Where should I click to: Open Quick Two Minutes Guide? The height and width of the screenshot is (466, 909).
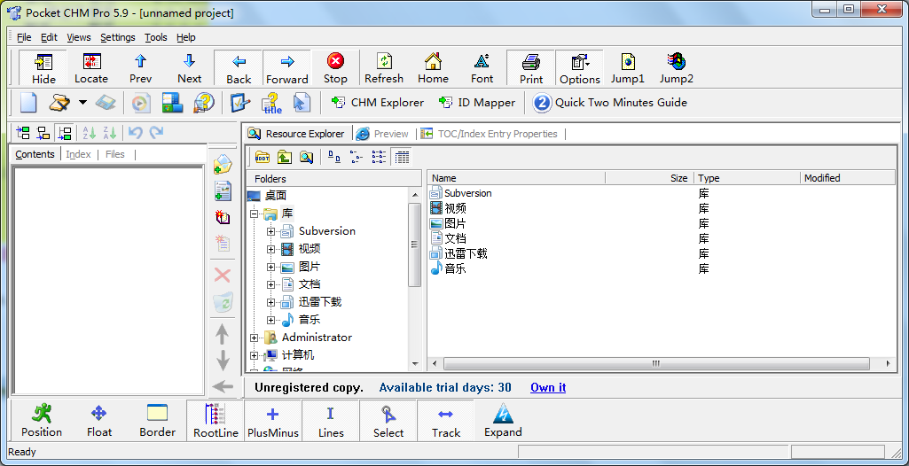(x=610, y=103)
